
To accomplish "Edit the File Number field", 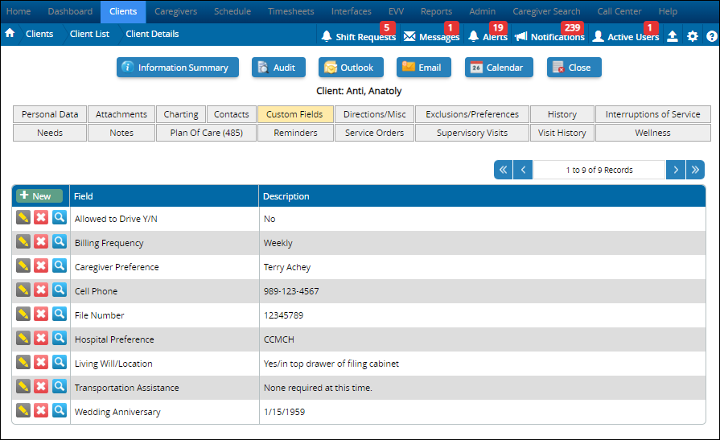I will (x=23, y=314).
